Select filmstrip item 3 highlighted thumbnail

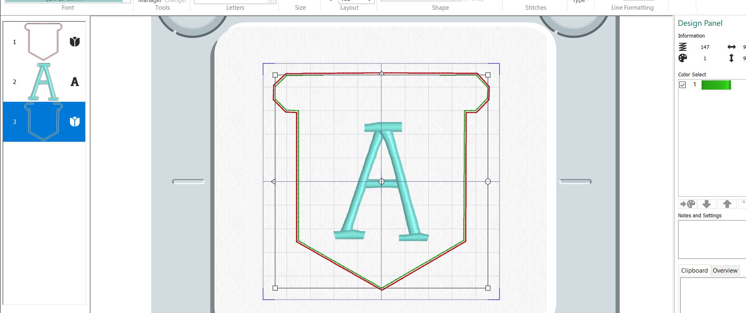[43, 122]
